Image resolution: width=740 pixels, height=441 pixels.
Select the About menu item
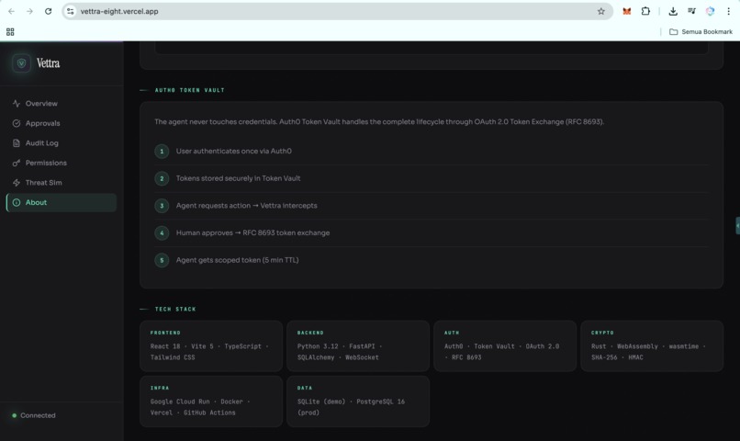62,202
